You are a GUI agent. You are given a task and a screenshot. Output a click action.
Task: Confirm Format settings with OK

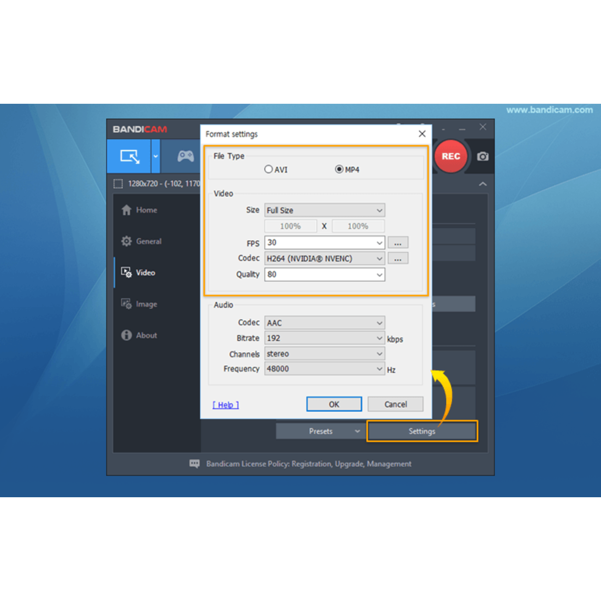coord(334,404)
